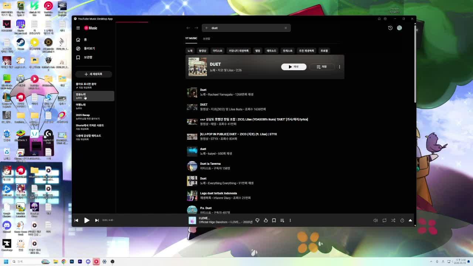Add current song to playlist icon
This screenshot has height=266, width=473.
tap(282, 221)
